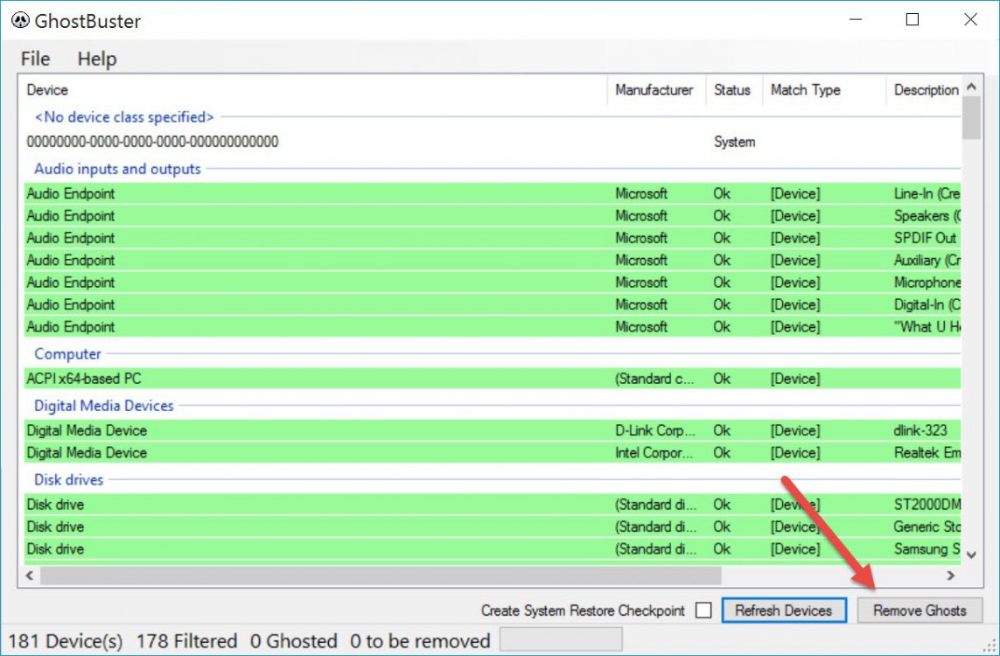This screenshot has width=1000, height=656.
Task: Open the File menu
Action: coord(35,59)
